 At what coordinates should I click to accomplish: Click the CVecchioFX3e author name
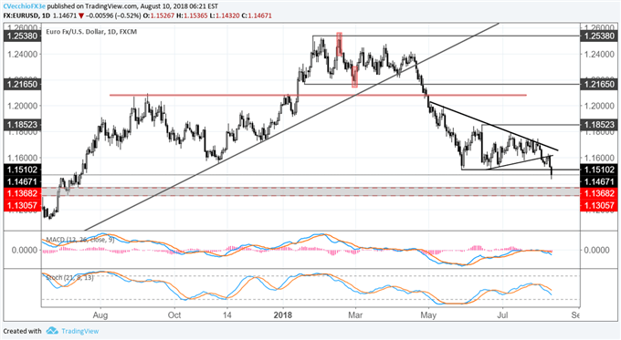click(25, 6)
